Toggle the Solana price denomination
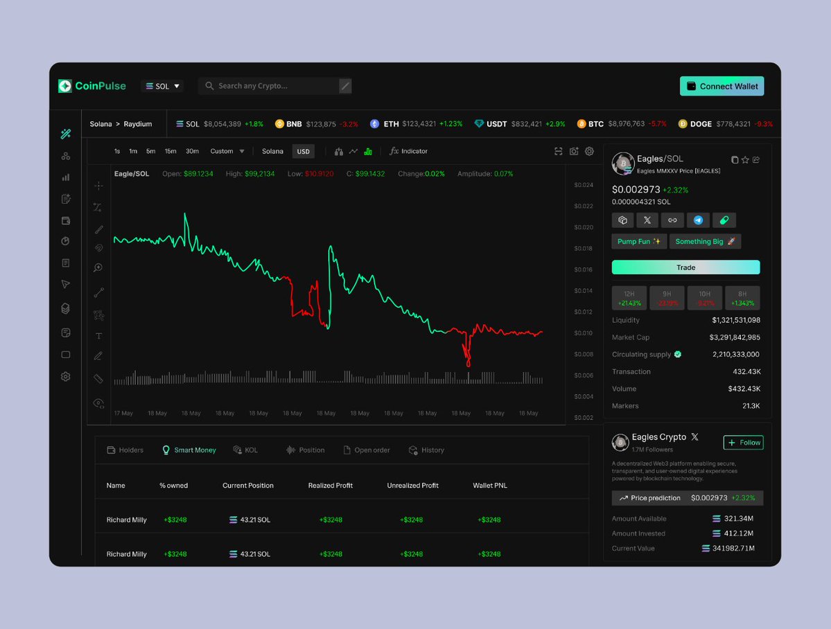 coord(272,152)
